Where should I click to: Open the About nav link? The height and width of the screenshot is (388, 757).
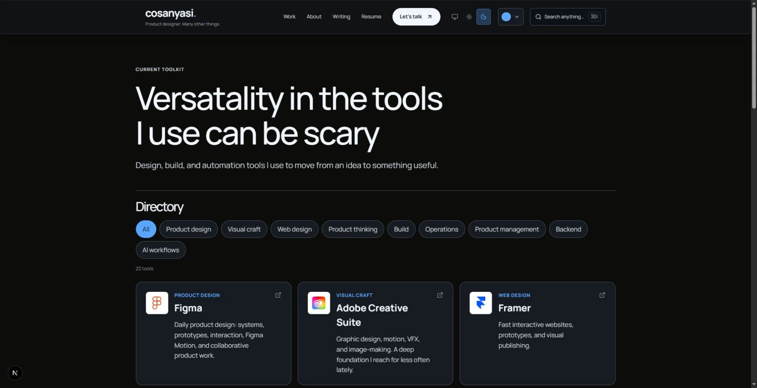pyautogui.click(x=314, y=17)
